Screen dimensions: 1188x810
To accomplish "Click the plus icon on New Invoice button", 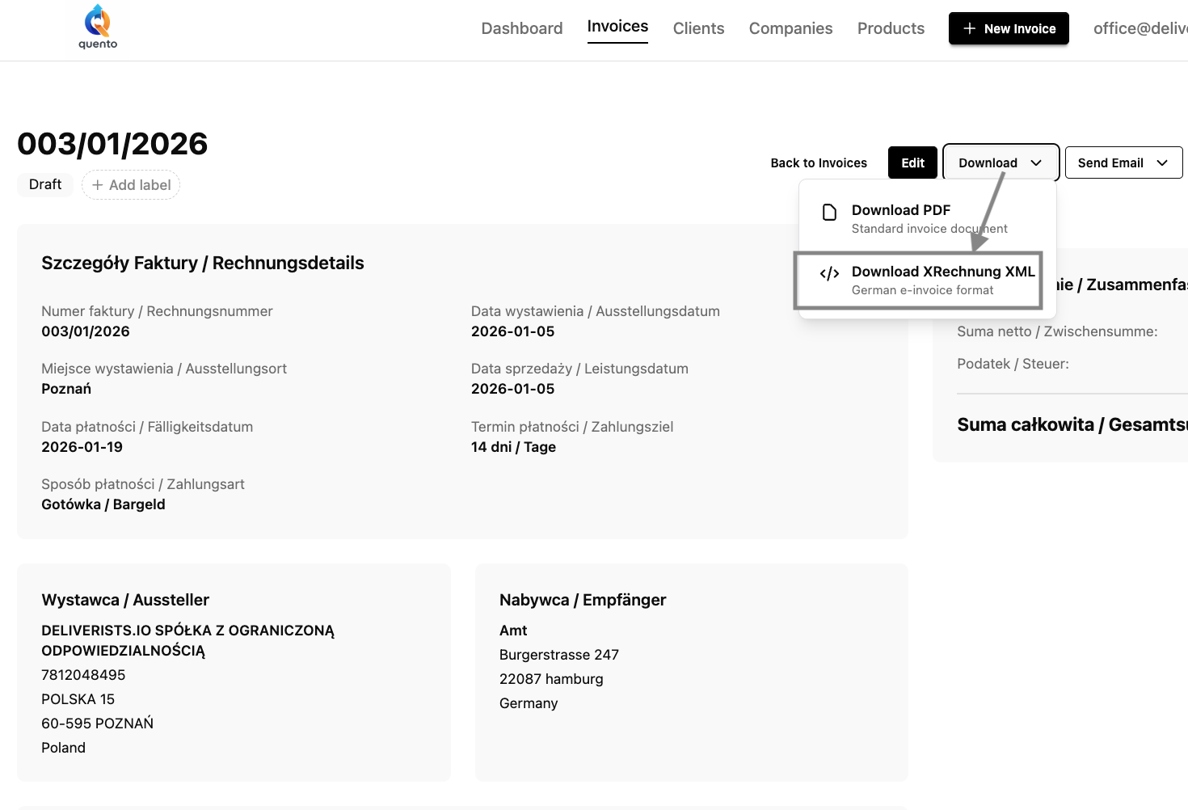I will pyautogui.click(x=969, y=28).
